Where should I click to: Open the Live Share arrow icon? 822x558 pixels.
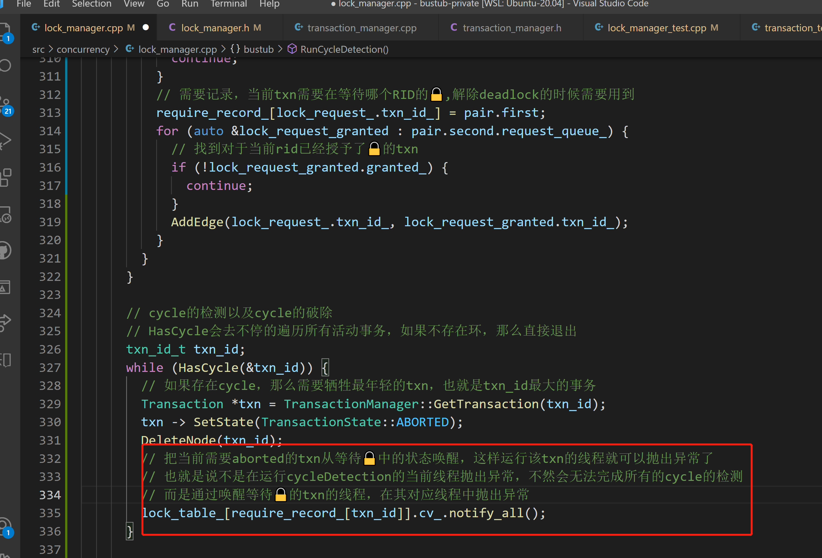pyautogui.click(x=5, y=322)
